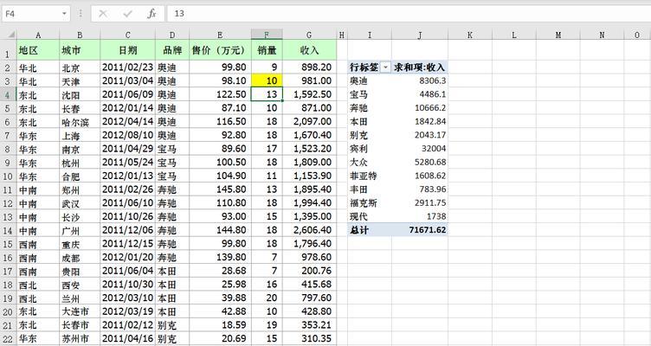Click pivot row label 宾利
The width and height of the screenshot is (651, 346).
tap(358, 149)
